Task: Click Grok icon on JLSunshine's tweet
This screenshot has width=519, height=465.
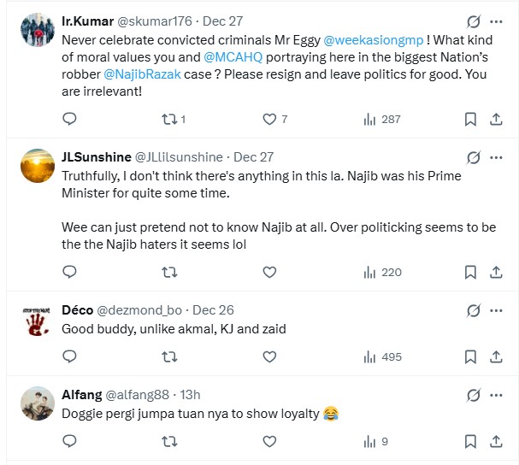Action: pyautogui.click(x=470, y=157)
